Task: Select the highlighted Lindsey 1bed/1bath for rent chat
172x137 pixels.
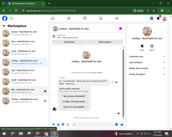Action: 24,62
